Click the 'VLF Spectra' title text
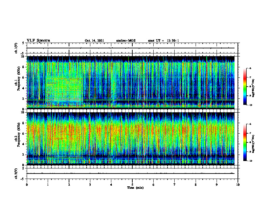This screenshot has height=207, width=268. 38,41
